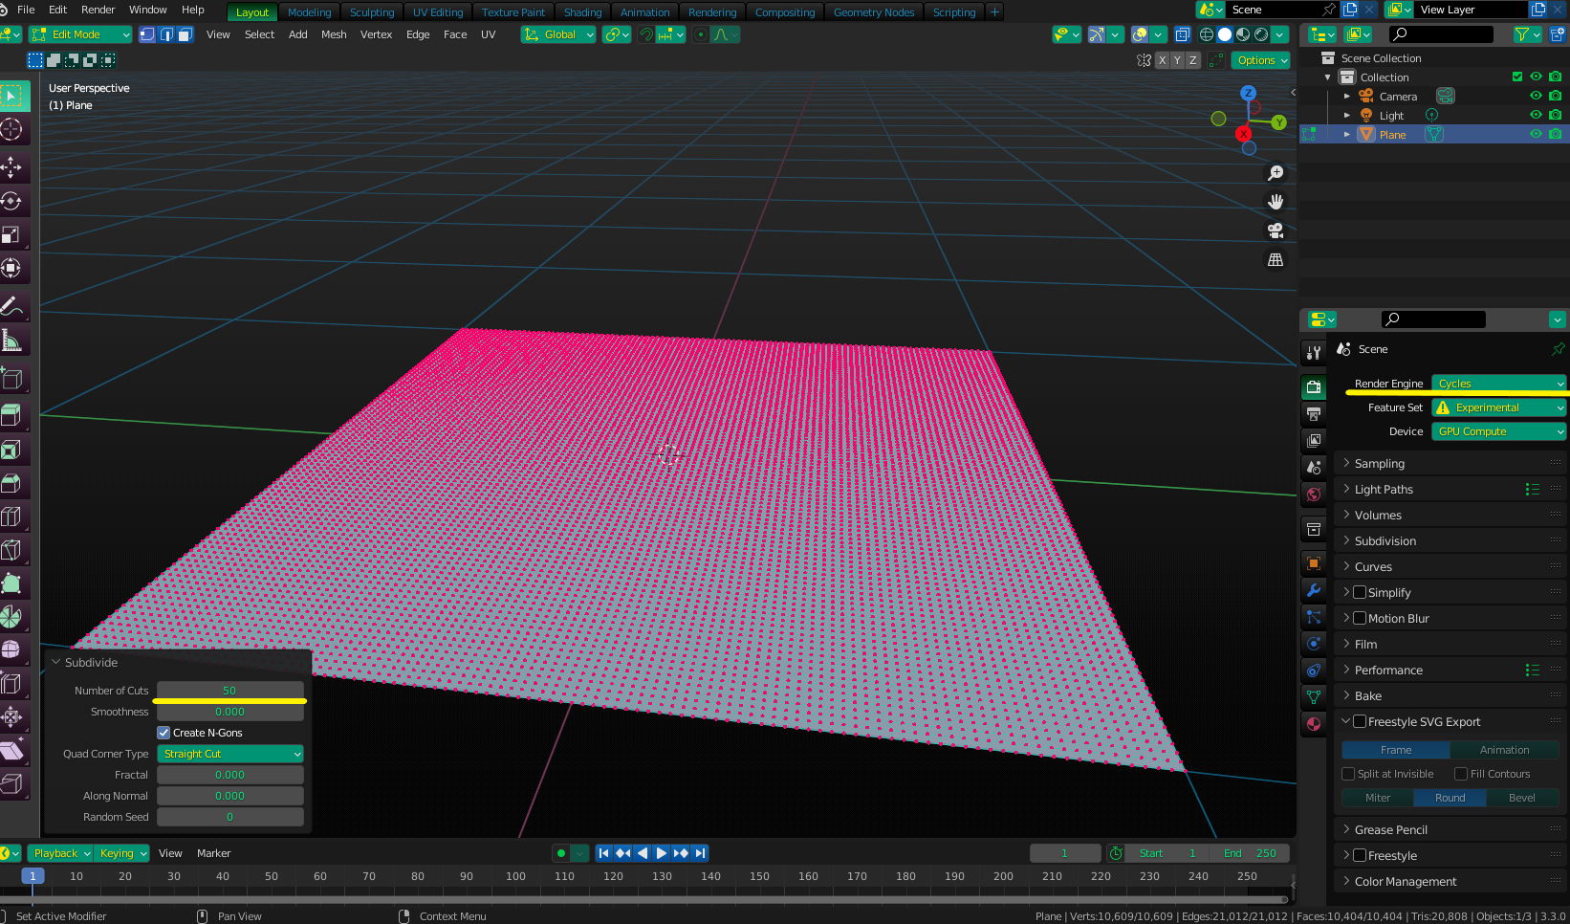Open the View Layer properties tab

tap(1314, 440)
